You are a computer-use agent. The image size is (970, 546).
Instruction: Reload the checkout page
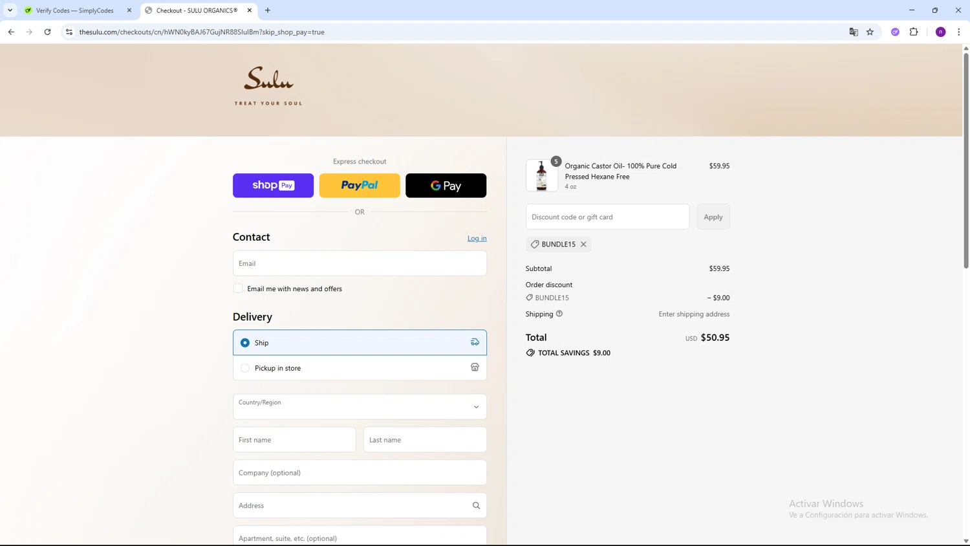pyautogui.click(x=47, y=32)
